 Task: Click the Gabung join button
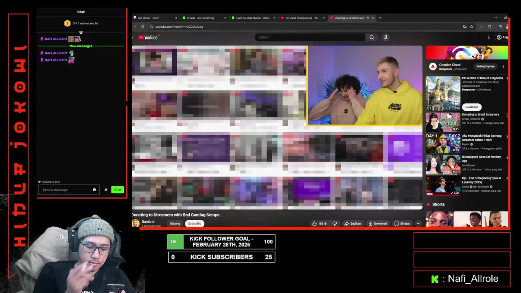click(x=175, y=223)
